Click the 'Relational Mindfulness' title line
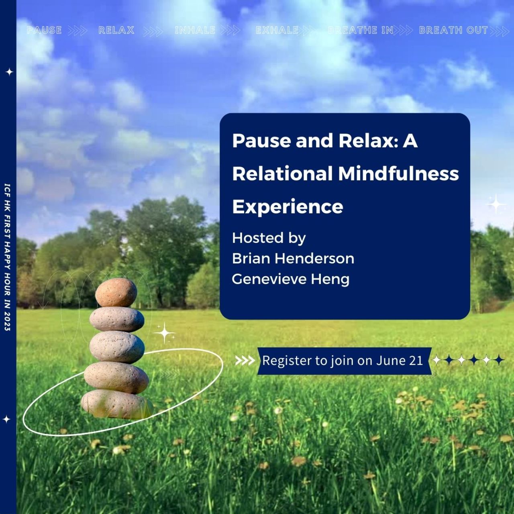This screenshot has height=514, width=514. click(x=345, y=173)
